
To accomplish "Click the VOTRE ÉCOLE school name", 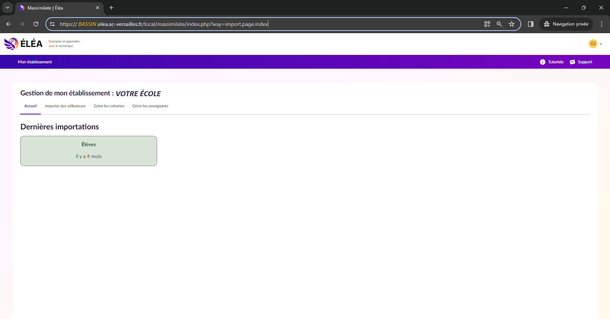I will 138,93.
